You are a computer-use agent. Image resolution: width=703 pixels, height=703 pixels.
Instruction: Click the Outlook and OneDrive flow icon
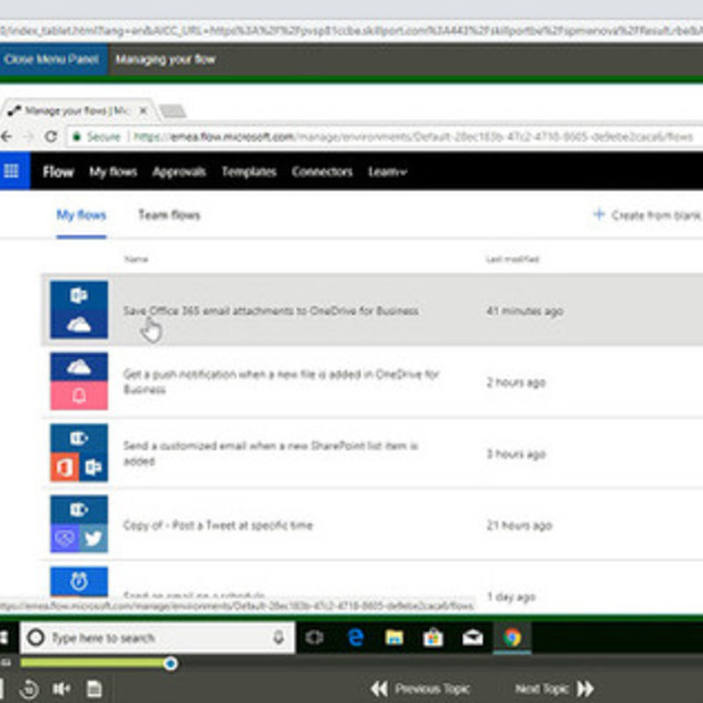point(79,309)
